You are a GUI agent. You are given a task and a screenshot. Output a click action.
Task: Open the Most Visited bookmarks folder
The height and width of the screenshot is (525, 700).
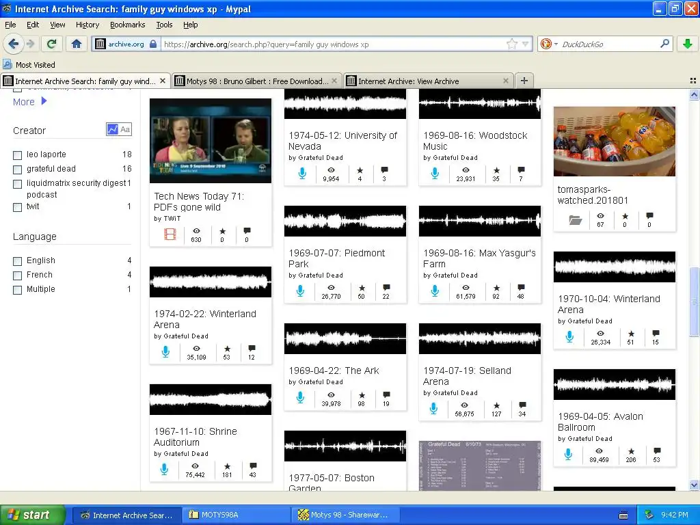pos(29,65)
